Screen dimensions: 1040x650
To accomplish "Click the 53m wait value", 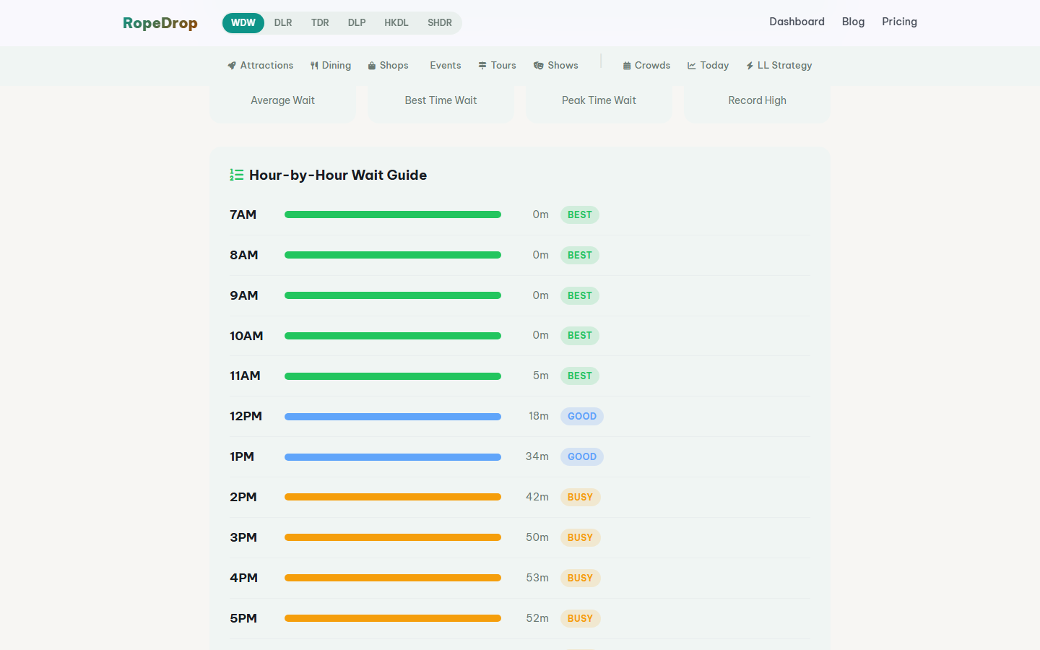I will pyautogui.click(x=537, y=578).
